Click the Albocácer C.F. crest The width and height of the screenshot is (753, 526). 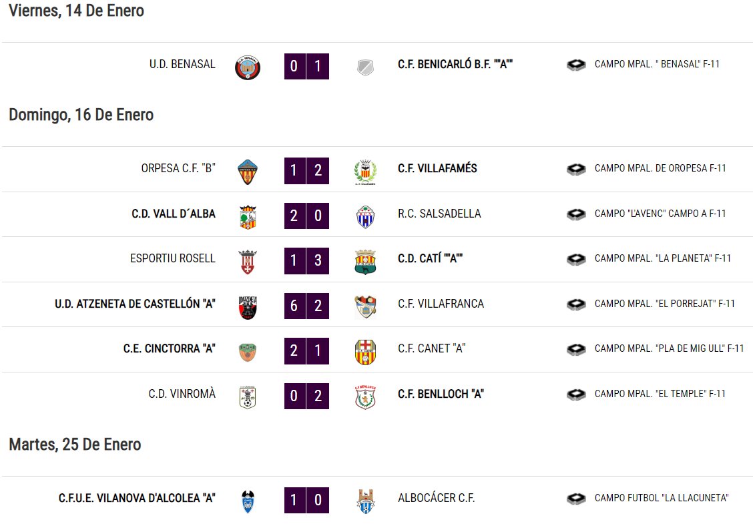[365, 501]
